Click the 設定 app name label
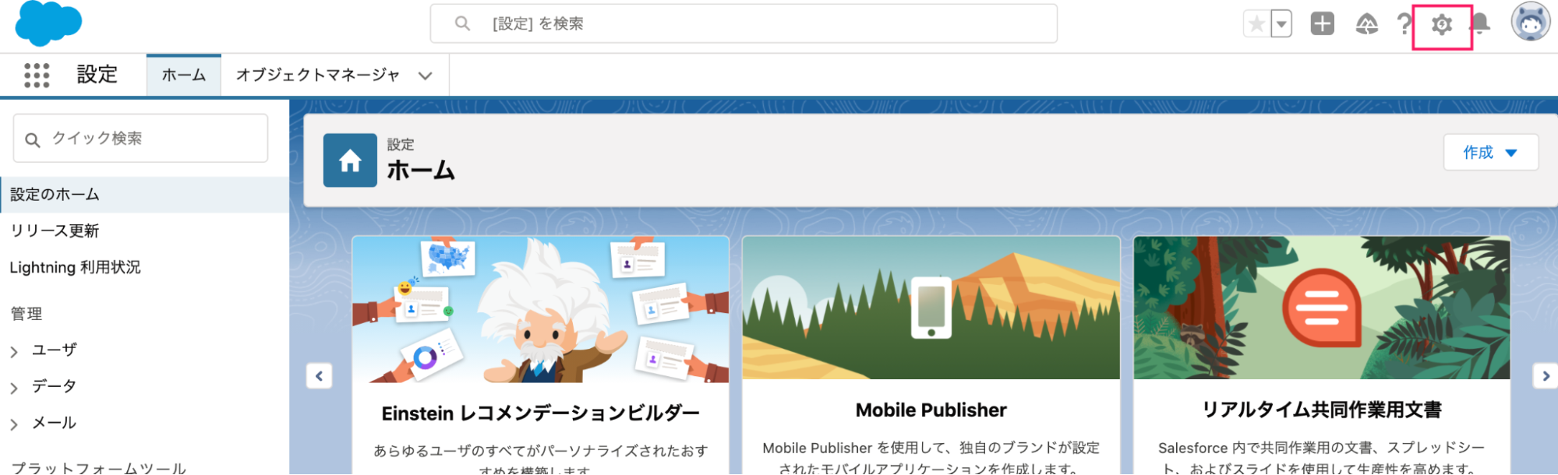This screenshot has width=1558, height=475. [97, 75]
